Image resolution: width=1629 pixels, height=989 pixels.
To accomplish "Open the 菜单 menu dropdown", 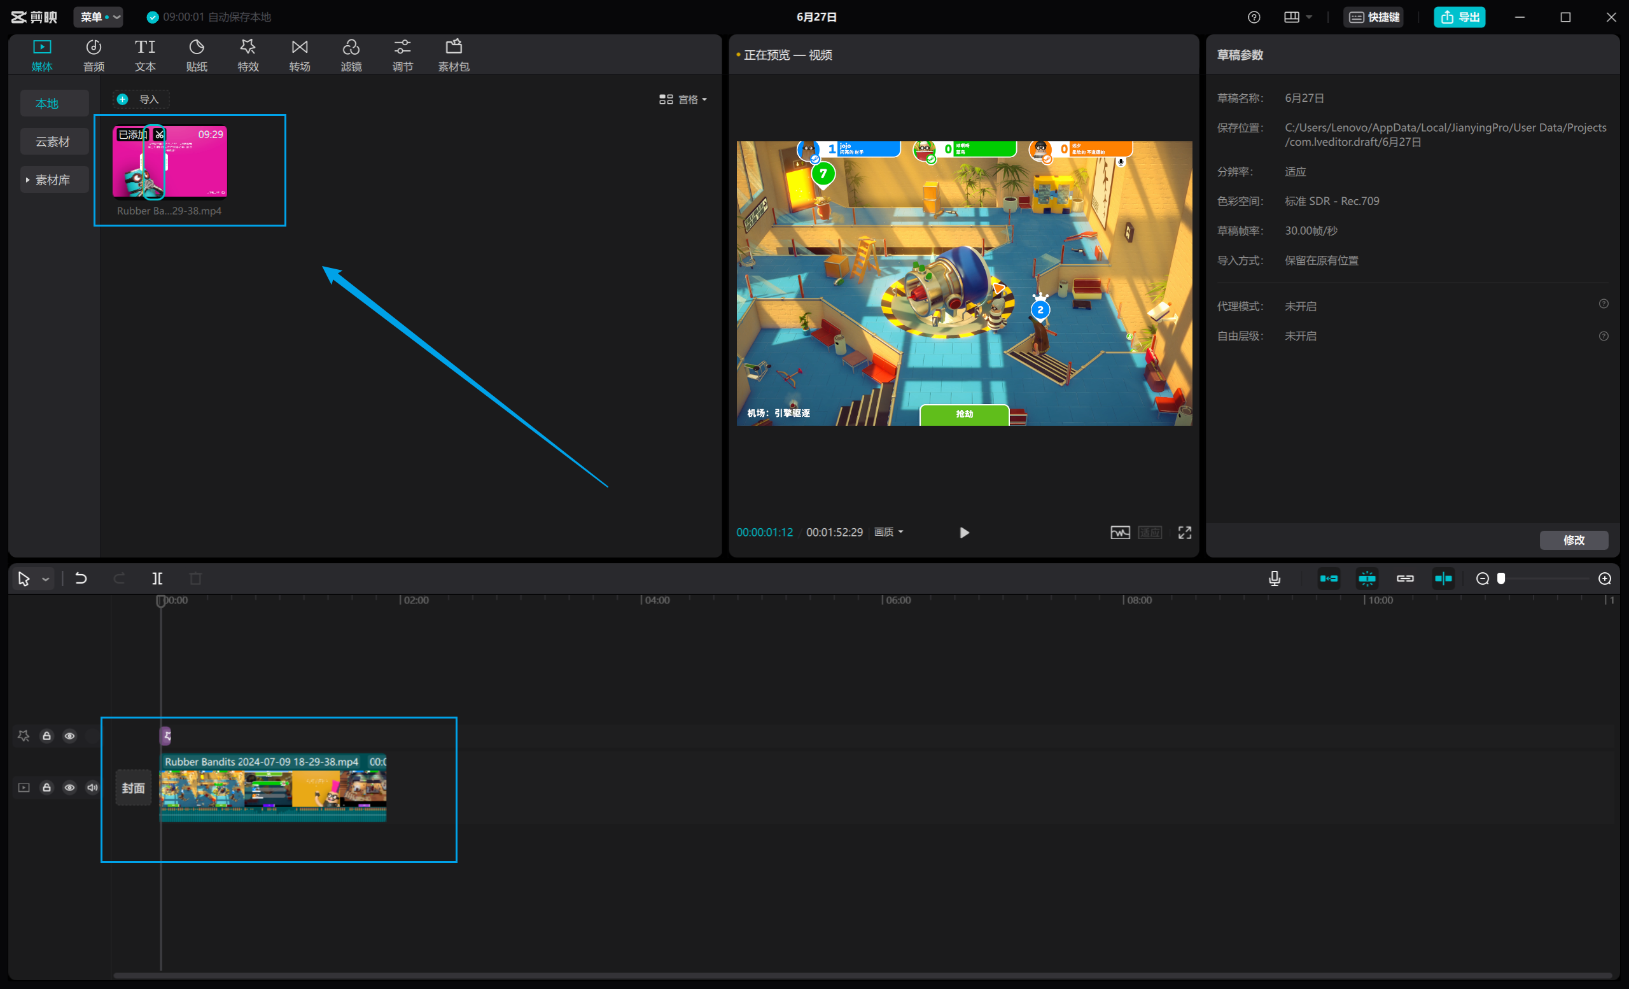I will (98, 17).
